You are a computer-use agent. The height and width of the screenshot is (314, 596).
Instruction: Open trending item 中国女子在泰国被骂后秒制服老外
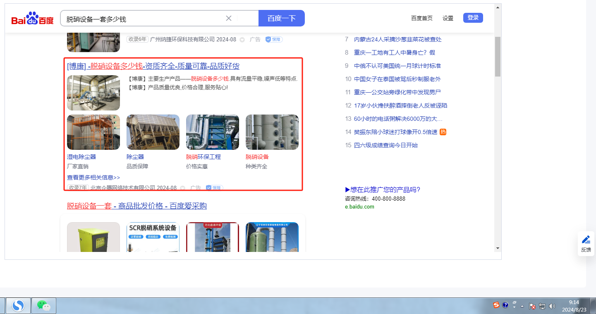[x=397, y=79]
